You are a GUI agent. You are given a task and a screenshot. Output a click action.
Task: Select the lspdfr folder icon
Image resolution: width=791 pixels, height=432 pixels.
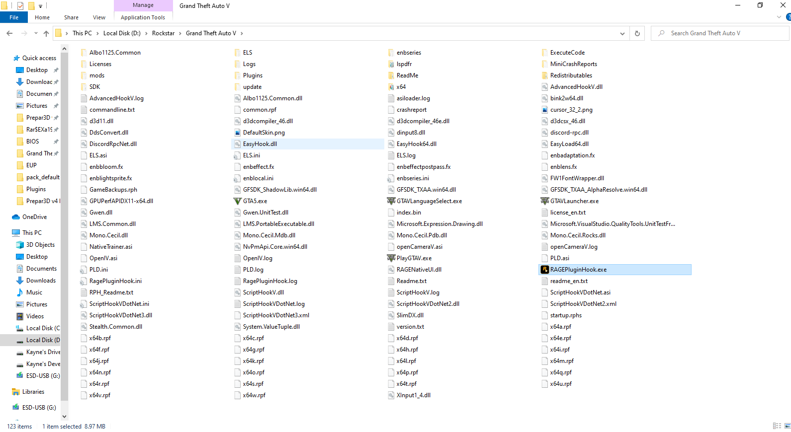pyautogui.click(x=391, y=64)
